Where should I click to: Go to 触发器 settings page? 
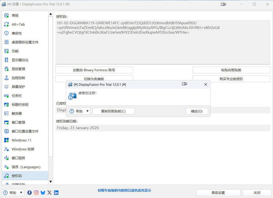click(17, 113)
